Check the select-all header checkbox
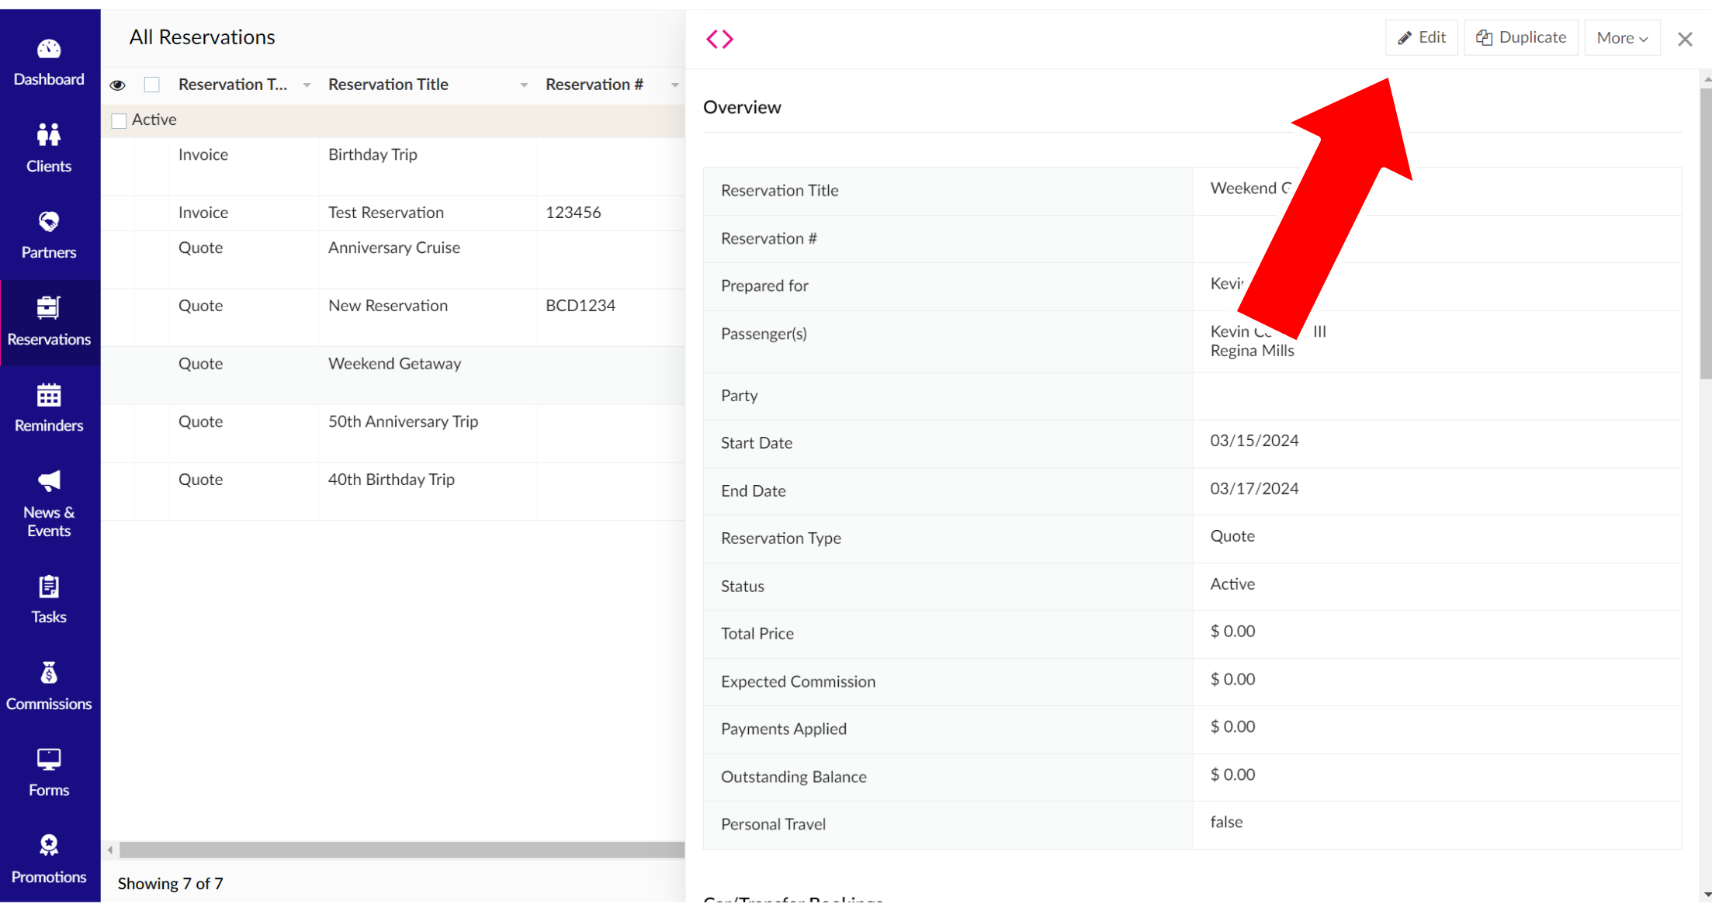The image size is (1712, 911). pos(152,85)
